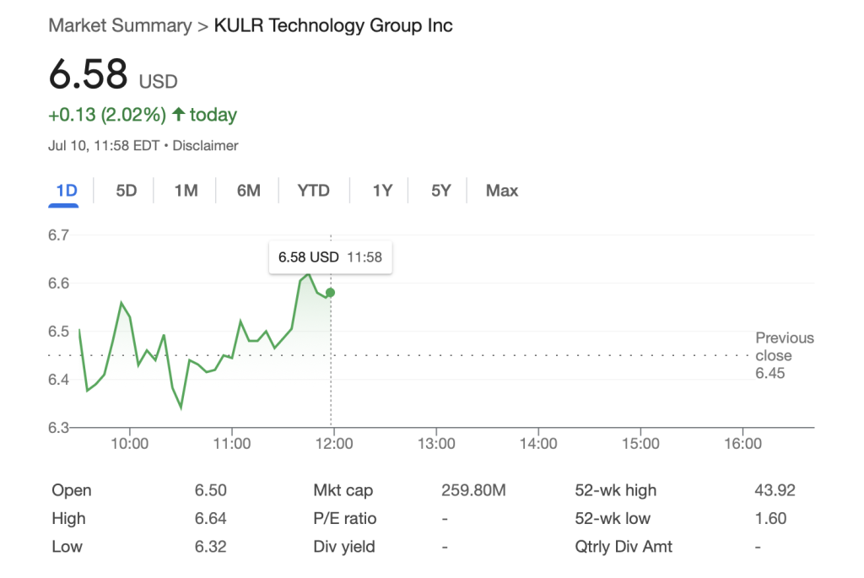
Task: Click the Market Summary breadcrumb link
Action: pos(120,25)
